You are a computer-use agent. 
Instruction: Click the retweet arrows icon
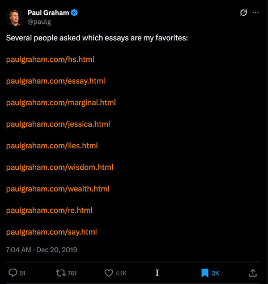[x=61, y=273]
